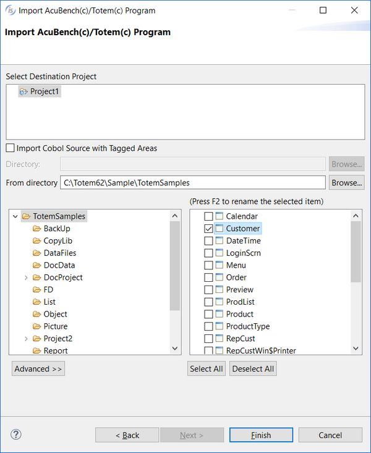Click the CopyLib folder icon
This screenshot has width=371, height=453.
tap(36, 240)
